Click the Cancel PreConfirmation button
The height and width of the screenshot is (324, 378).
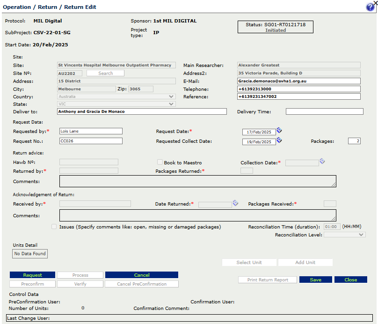(x=142, y=284)
